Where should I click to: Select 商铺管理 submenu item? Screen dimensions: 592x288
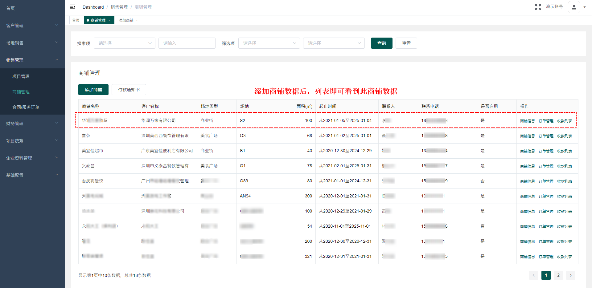tap(32, 92)
